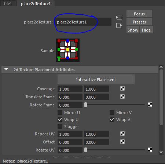
Task: Click the go to output connection icon
Action: coord(119,25)
